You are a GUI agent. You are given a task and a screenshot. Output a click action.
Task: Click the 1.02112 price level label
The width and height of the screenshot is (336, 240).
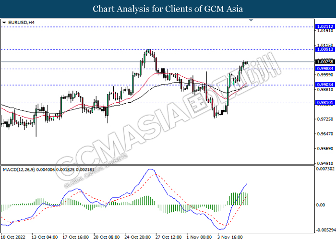(325, 26)
